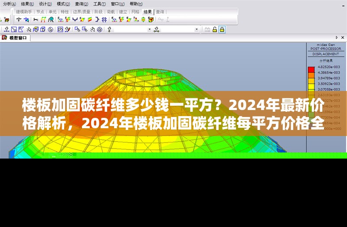
Task: Click the yellow plate stress icon
Action: 129,19
